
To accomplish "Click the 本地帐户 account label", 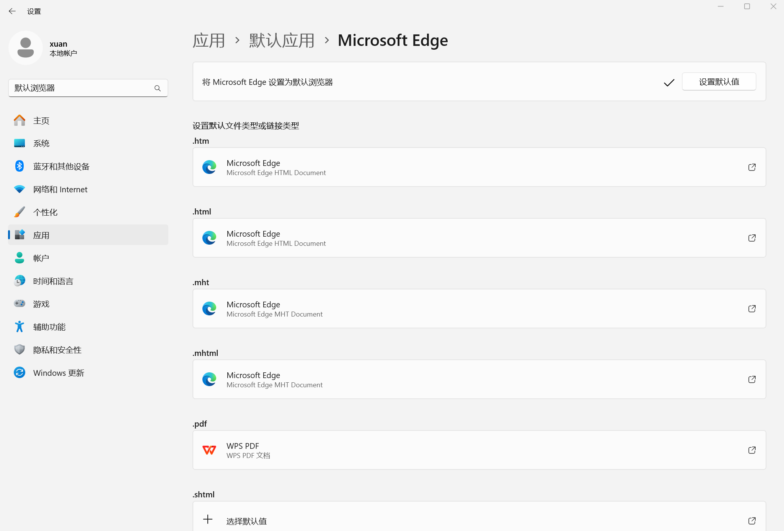I will pyautogui.click(x=63, y=54).
